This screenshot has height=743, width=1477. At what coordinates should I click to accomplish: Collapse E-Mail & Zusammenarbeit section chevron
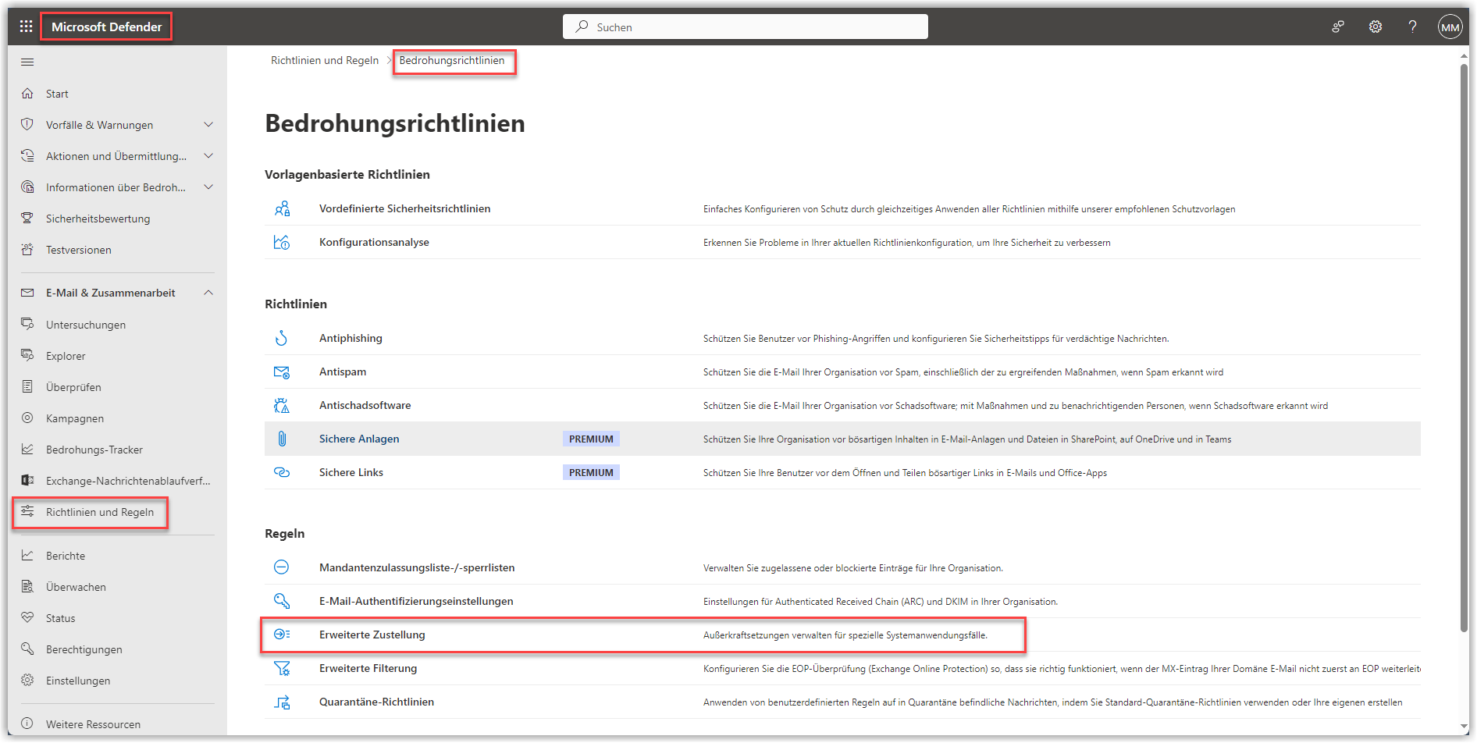[208, 293]
